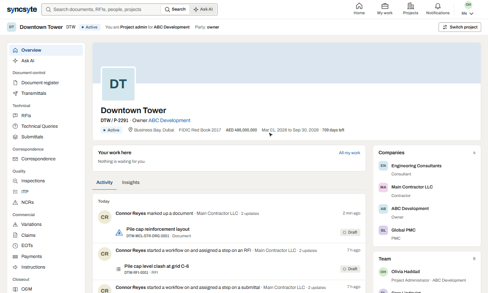
Task: Select Claims in the sidebar
Action: [46, 235]
